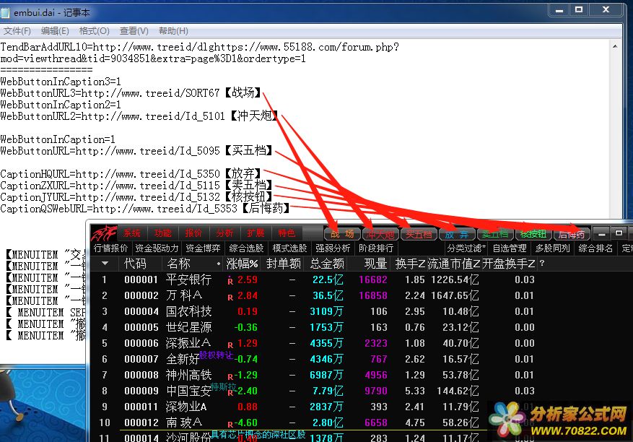The image size is (633, 442).
Task: Click the 1226.54亿 market value cell
Action: coord(455,279)
